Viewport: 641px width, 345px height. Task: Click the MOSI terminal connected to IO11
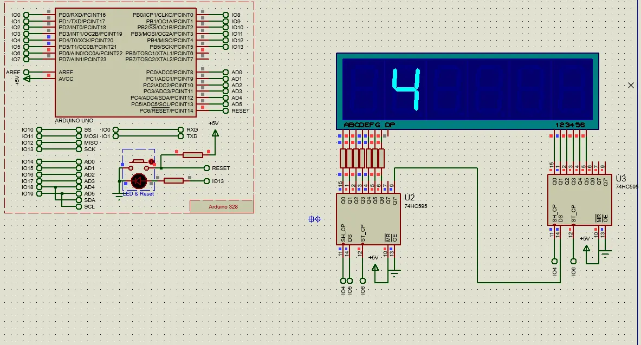point(79,136)
